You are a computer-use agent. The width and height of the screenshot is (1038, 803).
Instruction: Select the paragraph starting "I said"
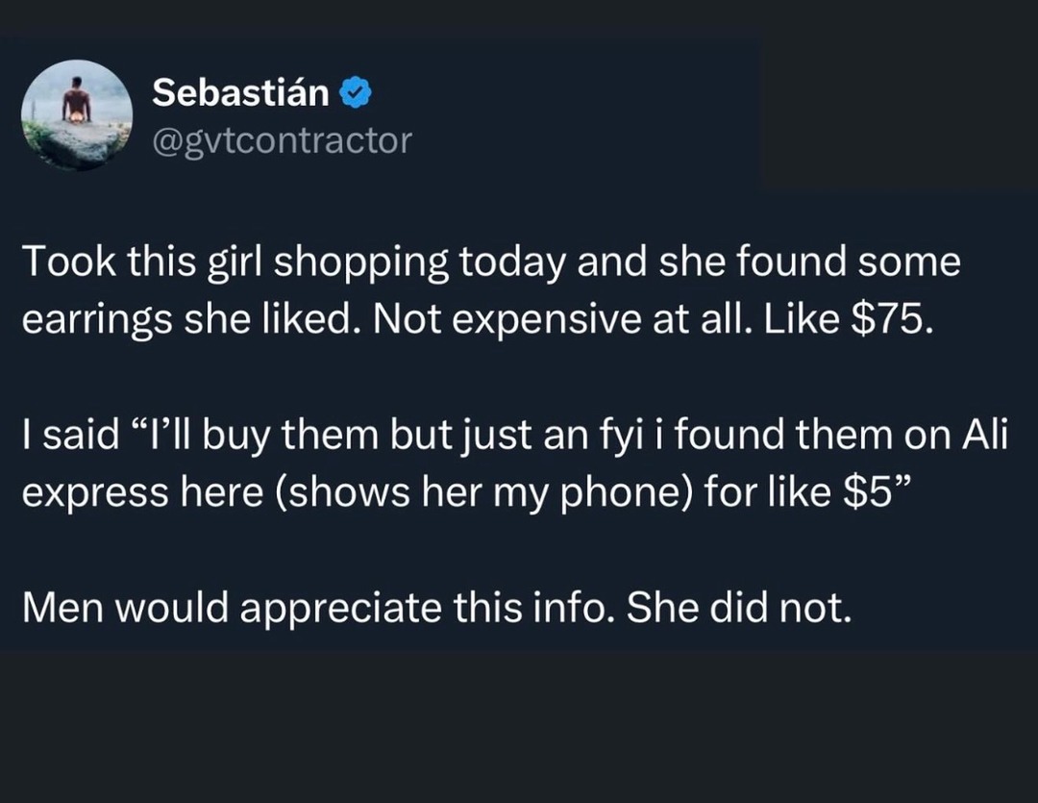point(515,464)
